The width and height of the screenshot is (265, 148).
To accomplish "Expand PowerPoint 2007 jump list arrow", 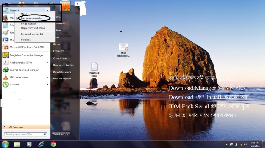I will point(47,47).
